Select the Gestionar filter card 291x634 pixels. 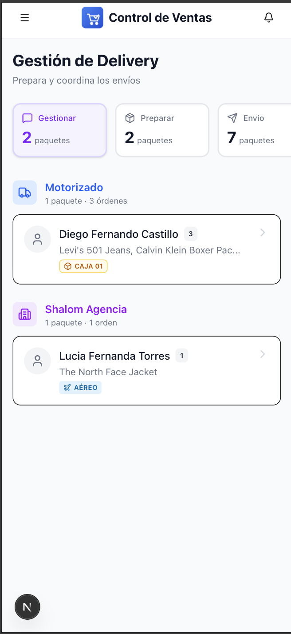(x=59, y=130)
